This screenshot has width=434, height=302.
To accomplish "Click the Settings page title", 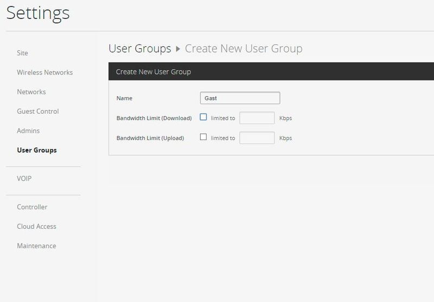I will pos(38,13).
